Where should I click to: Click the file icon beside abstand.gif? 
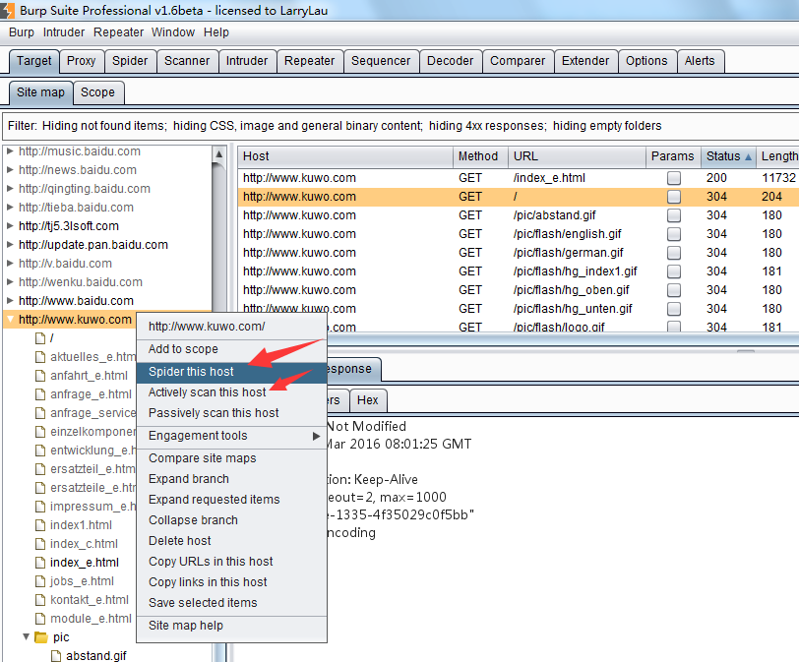[57, 656]
